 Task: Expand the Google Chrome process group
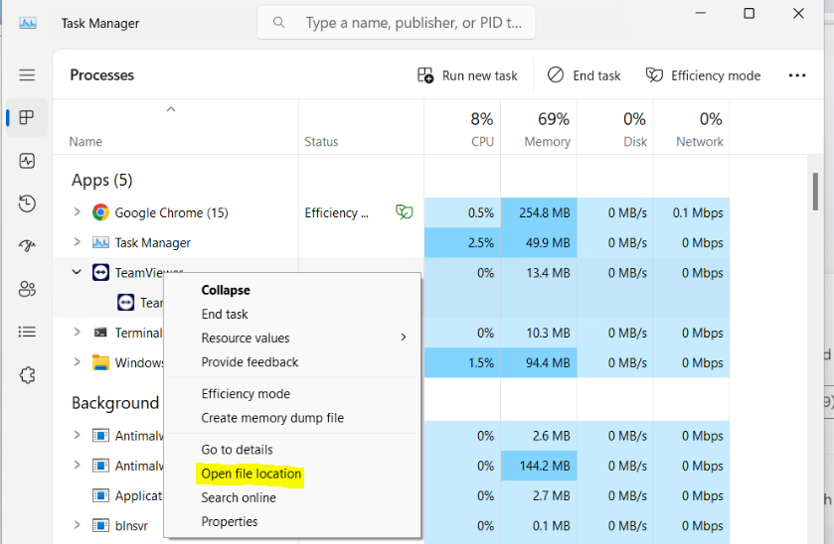coord(77,212)
